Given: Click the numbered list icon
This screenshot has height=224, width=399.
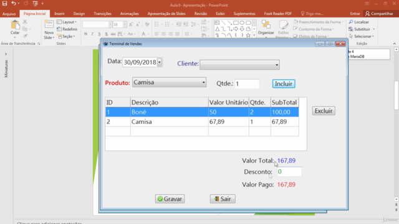Looking at the screenshot, I should [167, 24].
